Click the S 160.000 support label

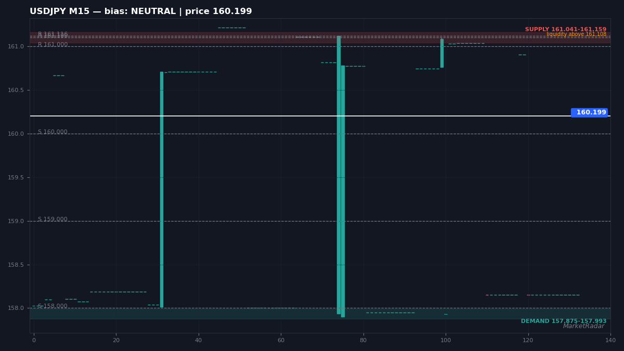point(53,132)
